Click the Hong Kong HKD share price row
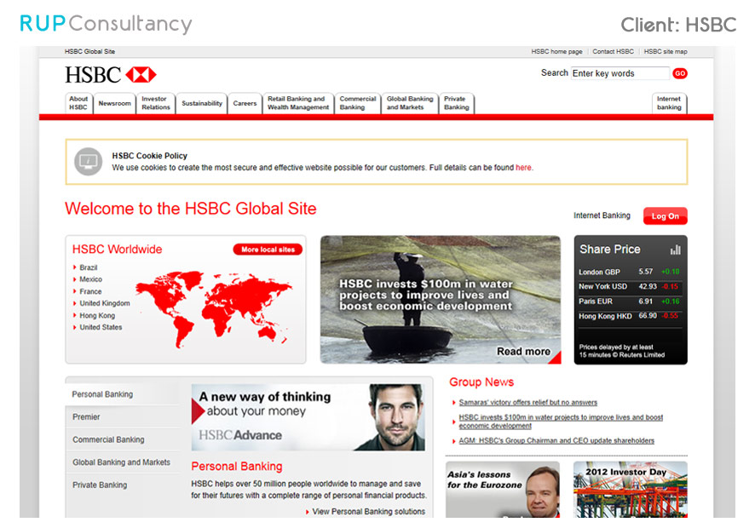This screenshot has height=528, width=755. pos(630,316)
